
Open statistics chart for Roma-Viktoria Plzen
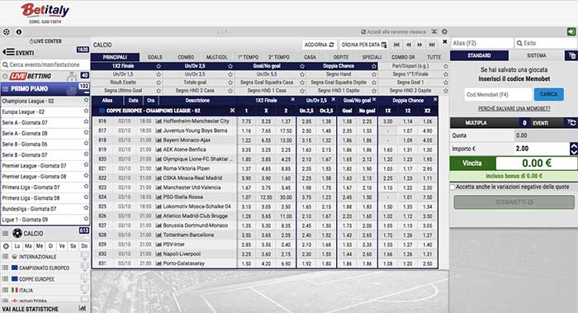(159, 168)
